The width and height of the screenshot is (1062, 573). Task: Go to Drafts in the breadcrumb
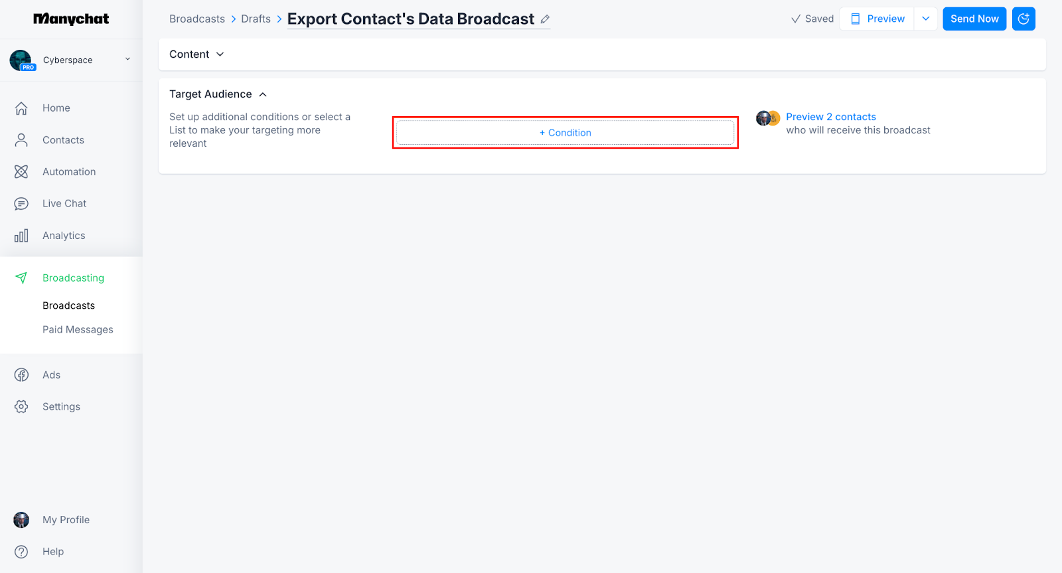tap(256, 19)
